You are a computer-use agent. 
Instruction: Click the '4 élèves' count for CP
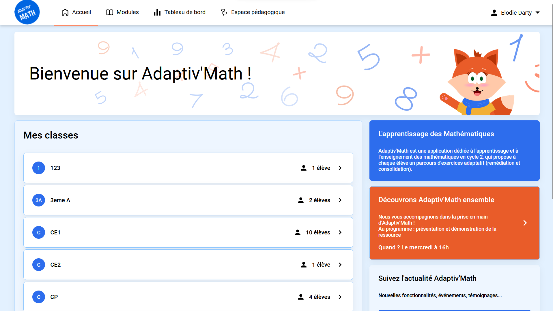pos(320,297)
